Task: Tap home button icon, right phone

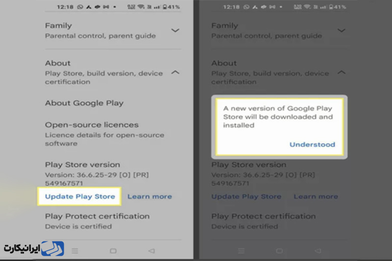Action: (x=279, y=251)
